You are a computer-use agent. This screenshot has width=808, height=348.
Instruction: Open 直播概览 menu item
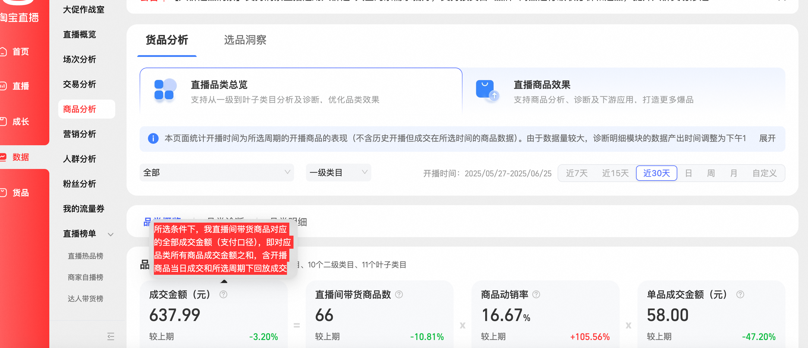pyautogui.click(x=79, y=34)
